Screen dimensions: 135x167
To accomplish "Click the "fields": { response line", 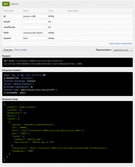I will coord(18,136).
